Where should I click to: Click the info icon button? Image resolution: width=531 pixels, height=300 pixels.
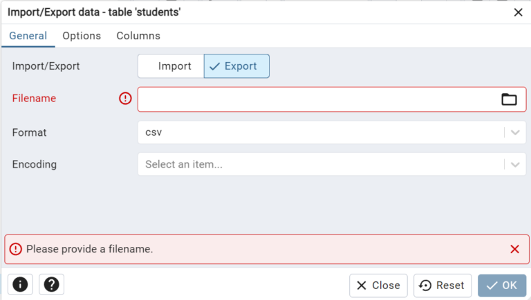coord(21,284)
